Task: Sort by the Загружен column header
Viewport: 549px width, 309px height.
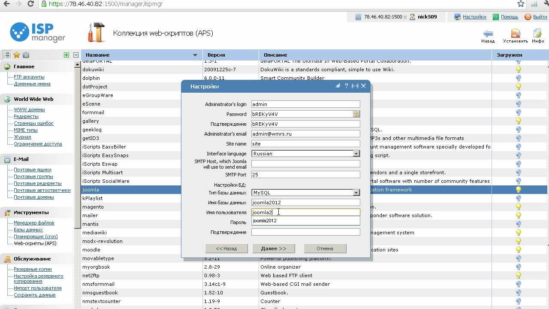Action: click(520, 55)
